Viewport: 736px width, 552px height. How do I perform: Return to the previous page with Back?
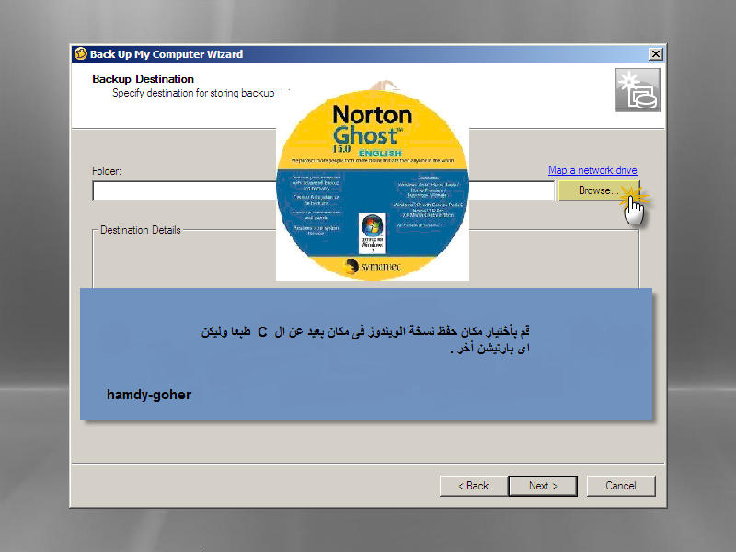(473, 486)
